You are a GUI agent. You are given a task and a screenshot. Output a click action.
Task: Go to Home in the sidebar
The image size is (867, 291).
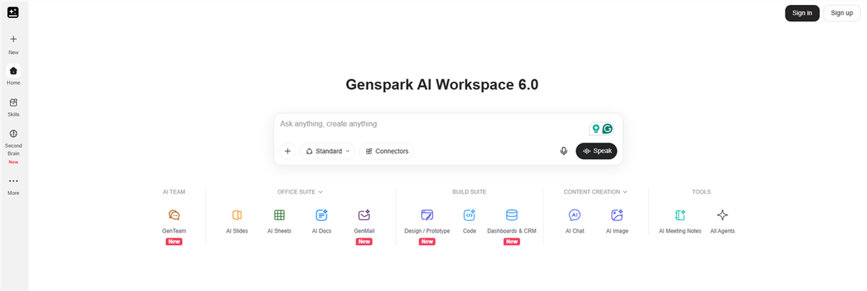tap(13, 74)
